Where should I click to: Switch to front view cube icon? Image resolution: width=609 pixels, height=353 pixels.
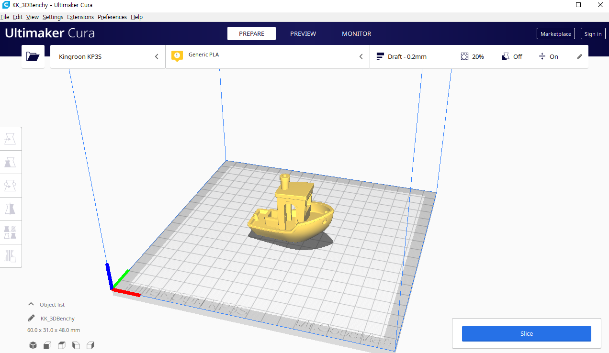click(47, 345)
